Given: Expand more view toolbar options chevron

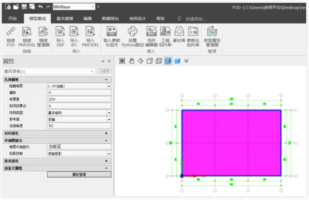Looking at the screenshot, I should pos(186,61).
